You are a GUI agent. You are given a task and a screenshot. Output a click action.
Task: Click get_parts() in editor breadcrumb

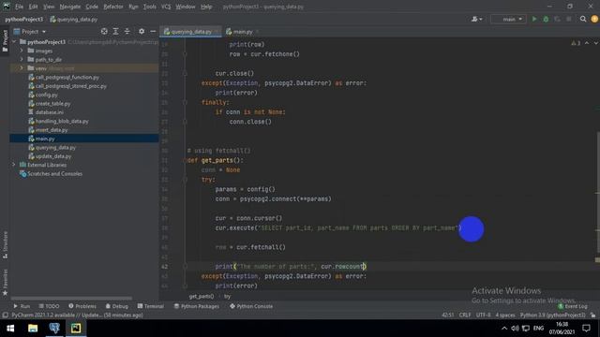coord(202,296)
